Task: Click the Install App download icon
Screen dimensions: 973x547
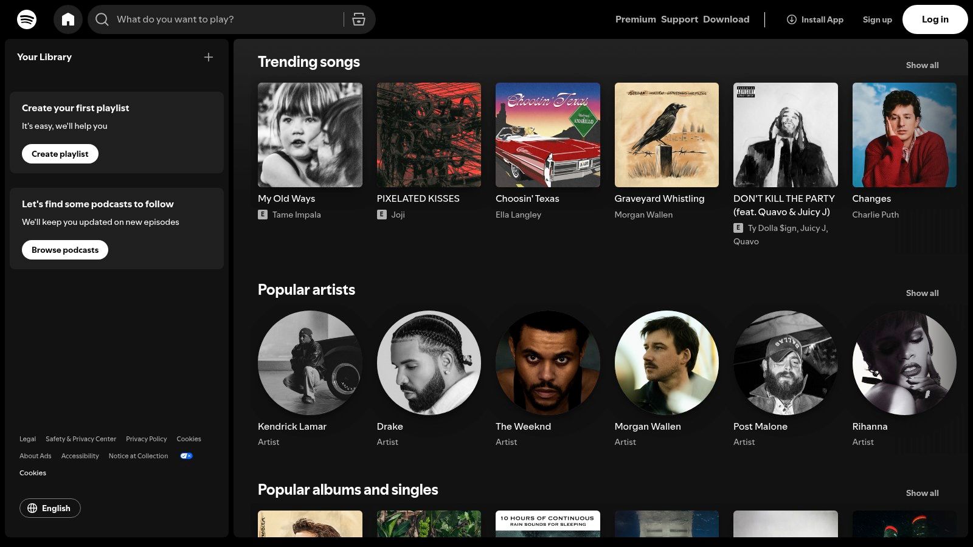Action: click(791, 19)
